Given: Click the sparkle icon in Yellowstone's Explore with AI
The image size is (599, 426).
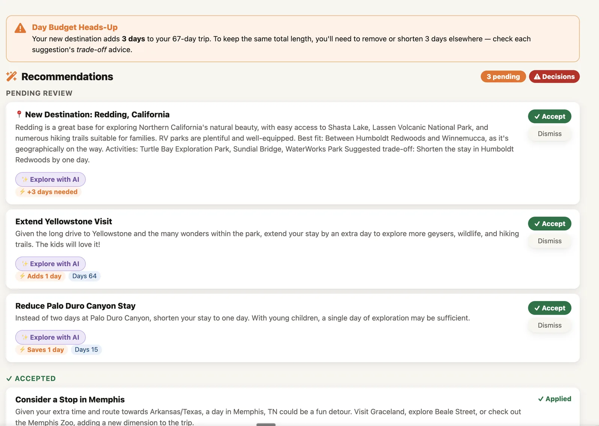Looking at the screenshot, I should click(25, 264).
